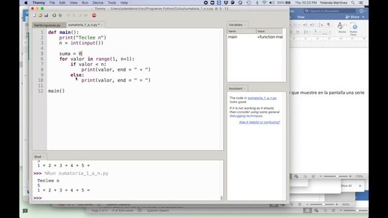Click the Open file folder icon
The height and width of the screenshot is (218, 388).
pos(40,15)
